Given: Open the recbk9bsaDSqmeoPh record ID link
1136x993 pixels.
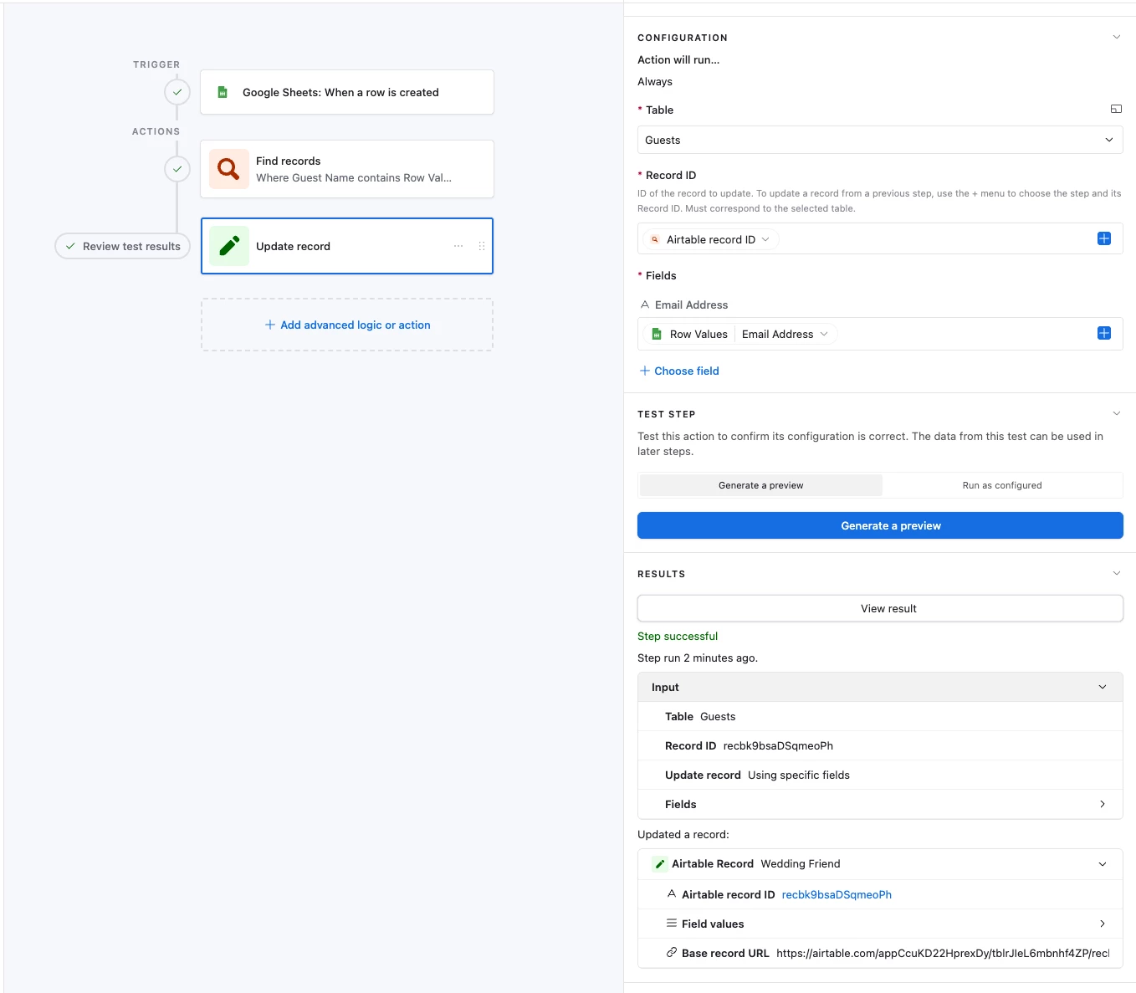Looking at the screenshot, I should click(x=837, y=894).
